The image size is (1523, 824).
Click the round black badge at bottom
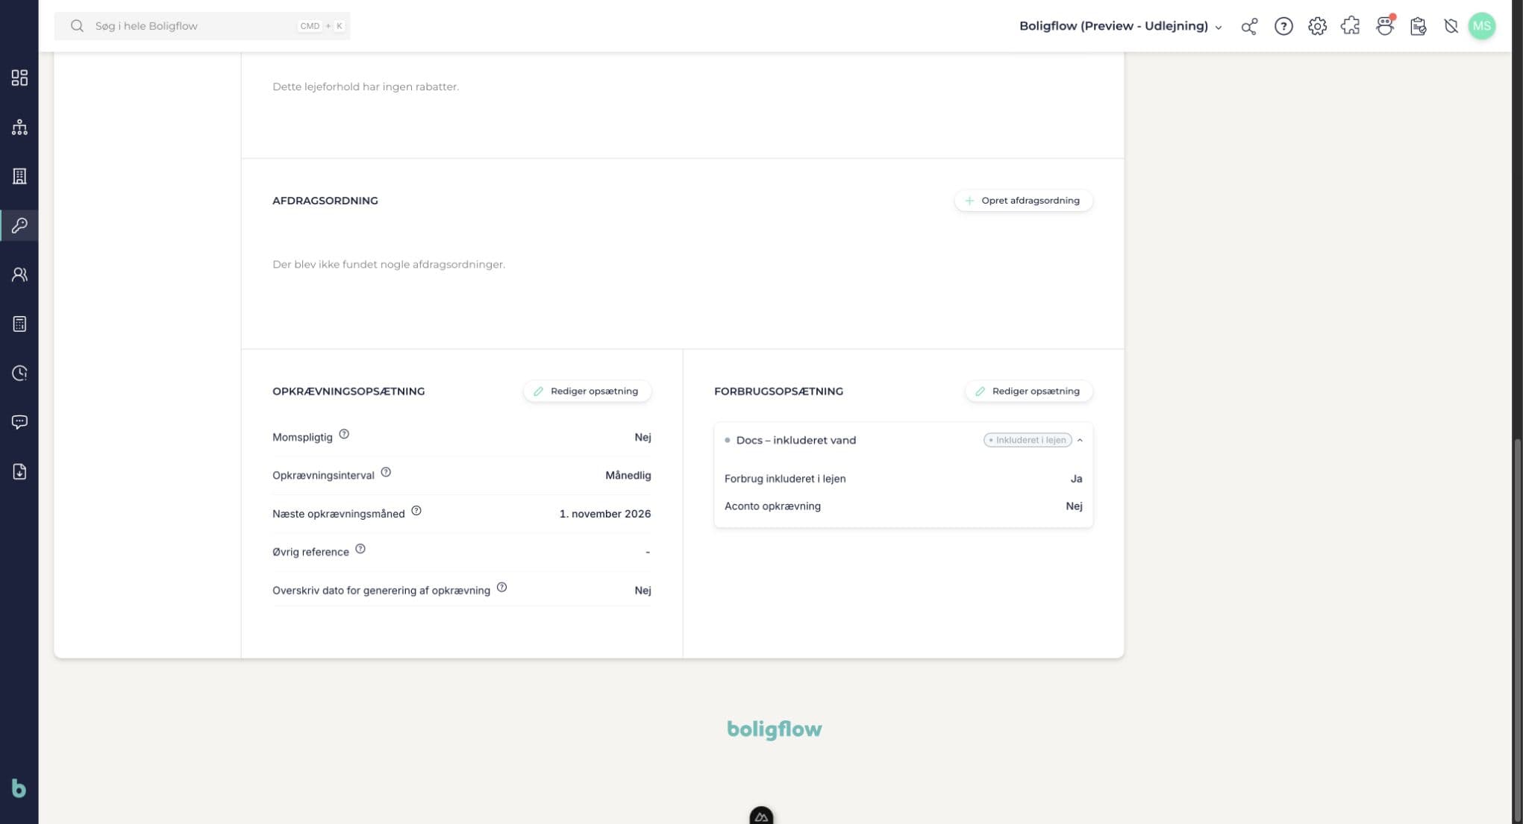pos(761,816)
